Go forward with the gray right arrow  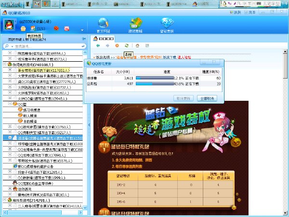point(107,46)
